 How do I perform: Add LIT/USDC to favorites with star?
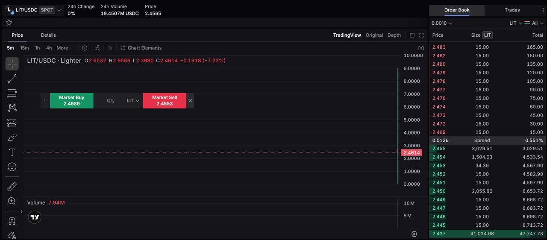pos(9,23)
